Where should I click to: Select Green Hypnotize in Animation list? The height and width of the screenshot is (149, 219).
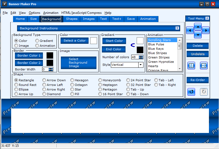(162, 62)
